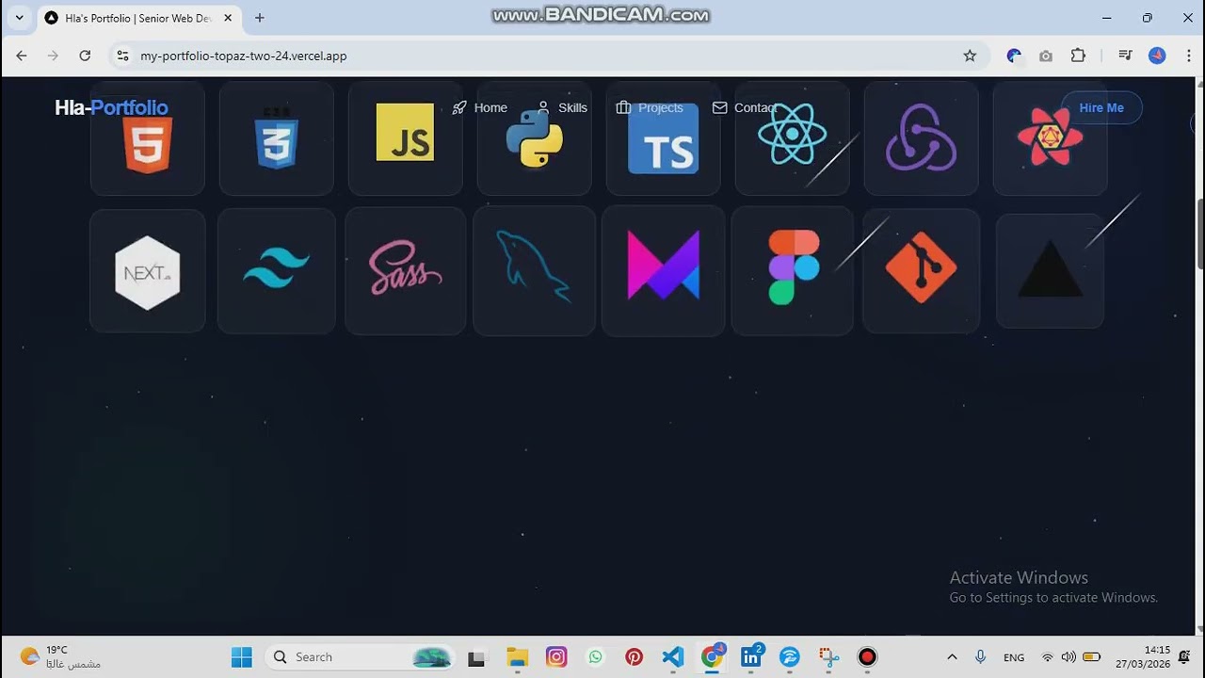Reload the page with the refresh button

(85, 56)
